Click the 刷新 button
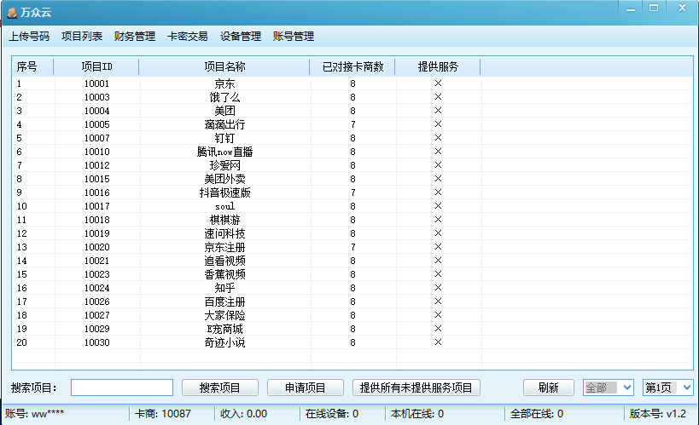Screen dimensions: 699x425 coord(548,388)
